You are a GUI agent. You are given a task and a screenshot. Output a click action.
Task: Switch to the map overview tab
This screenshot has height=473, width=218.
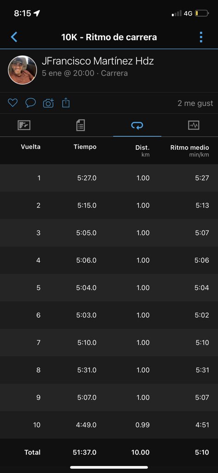click(24, 125)
